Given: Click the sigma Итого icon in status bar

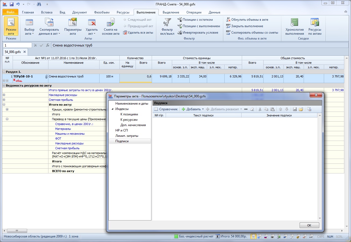Looking at the screenshot, I should pyautogui.click(x=218, y=237).
